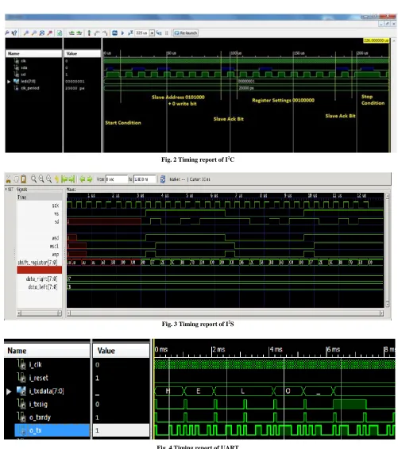The width and height of the screenshot is (398, 449).
Task: Click the Zoom In magnifier in the I2S toolbar
Action: pos(41,179)
